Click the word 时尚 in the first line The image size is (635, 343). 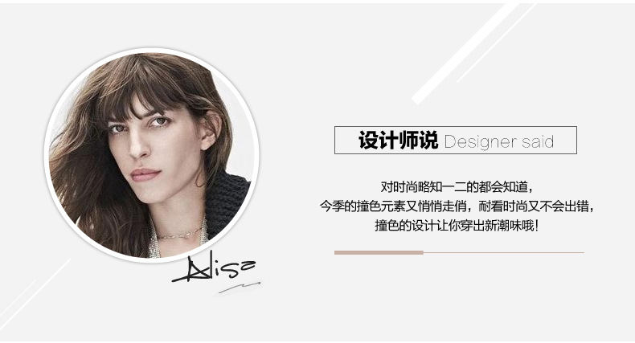point(399,187)
